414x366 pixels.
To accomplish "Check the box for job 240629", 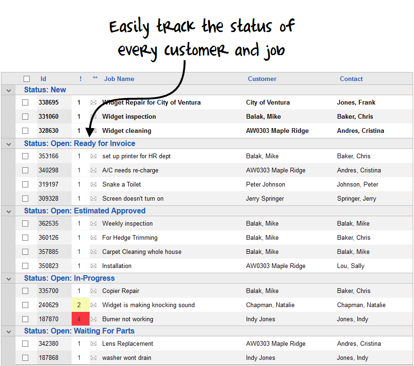I will tap(25, 305).
